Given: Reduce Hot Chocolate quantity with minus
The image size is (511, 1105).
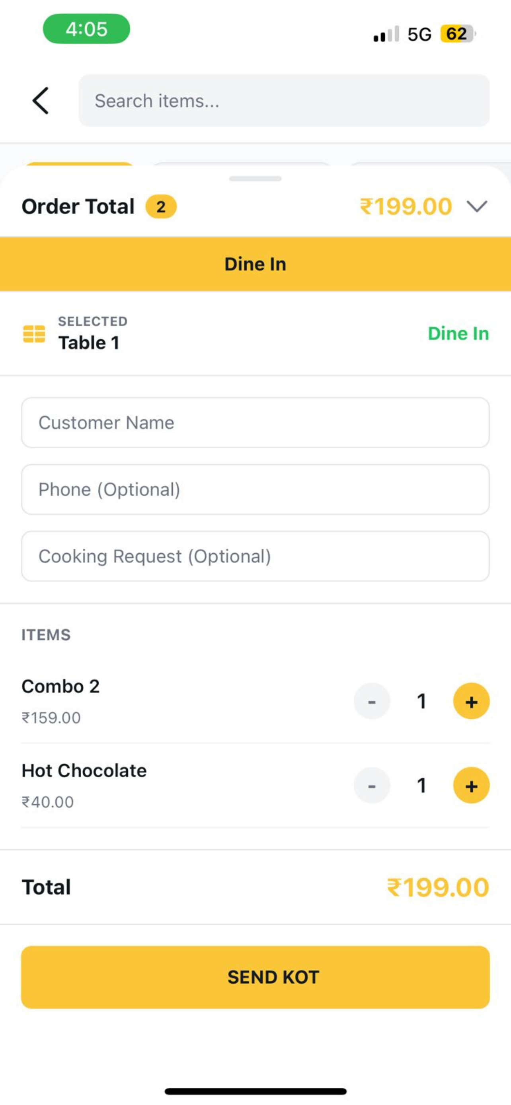Looking at the screenshot, I should 372,786.
